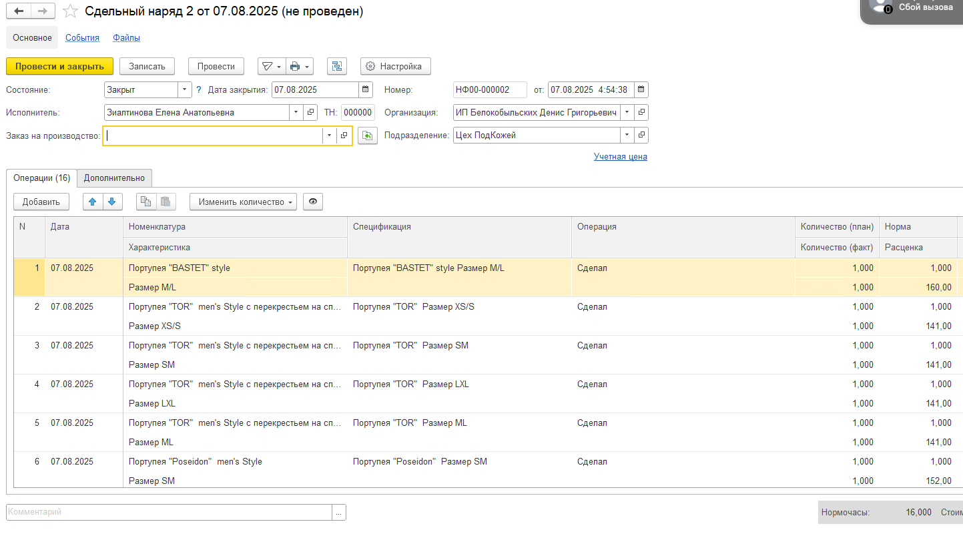Open the События section
Image resolution: width=963 pixels, height=534 pixels.
pos(82,38)
